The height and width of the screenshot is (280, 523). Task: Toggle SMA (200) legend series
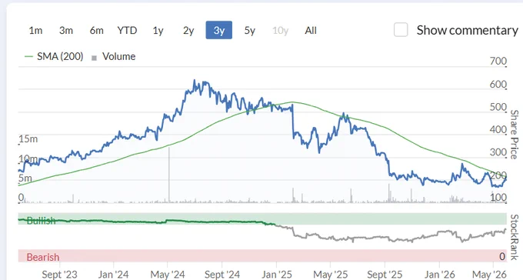click(54, 56)
